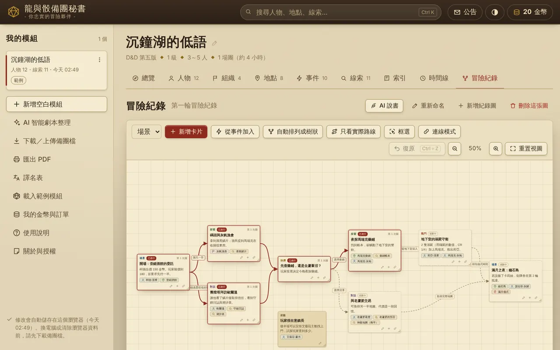Click edit pencil on 碼頭與灰帆漁會 card
This screenshot has width=560, height=350.
click(241, 258)
